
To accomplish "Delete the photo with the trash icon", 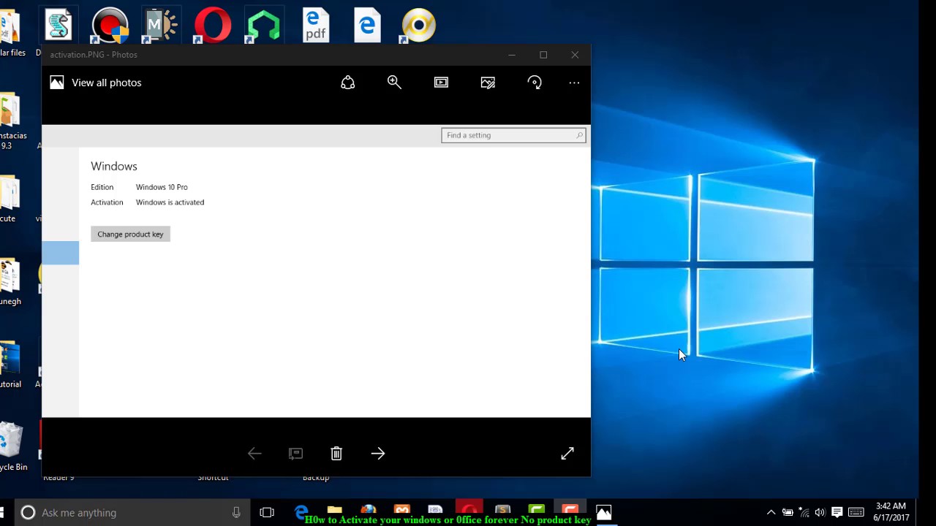I will (336, 454).
